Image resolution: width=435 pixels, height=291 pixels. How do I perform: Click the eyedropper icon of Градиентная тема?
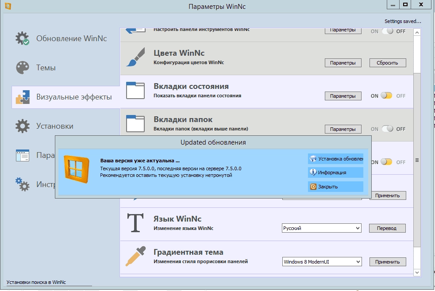click(x=135, y=256)
